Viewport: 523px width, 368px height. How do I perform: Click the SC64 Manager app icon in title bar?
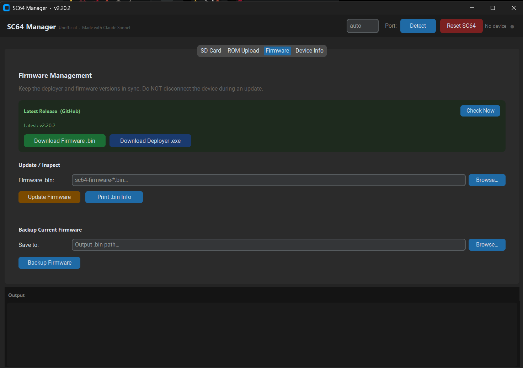click(6, 8)
